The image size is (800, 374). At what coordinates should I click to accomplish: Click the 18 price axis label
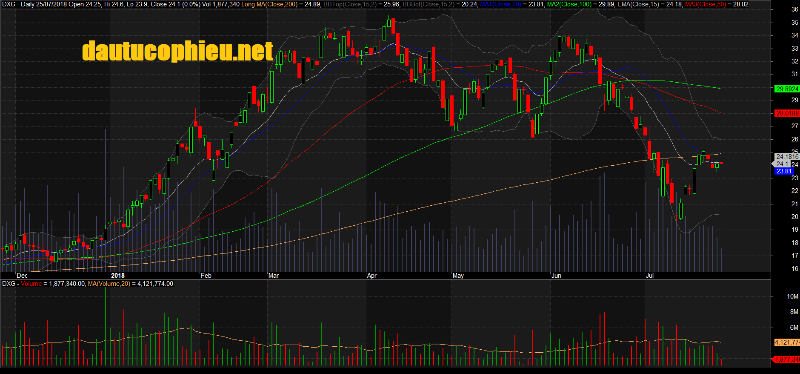pyautogui.click(x=794, y=243)
